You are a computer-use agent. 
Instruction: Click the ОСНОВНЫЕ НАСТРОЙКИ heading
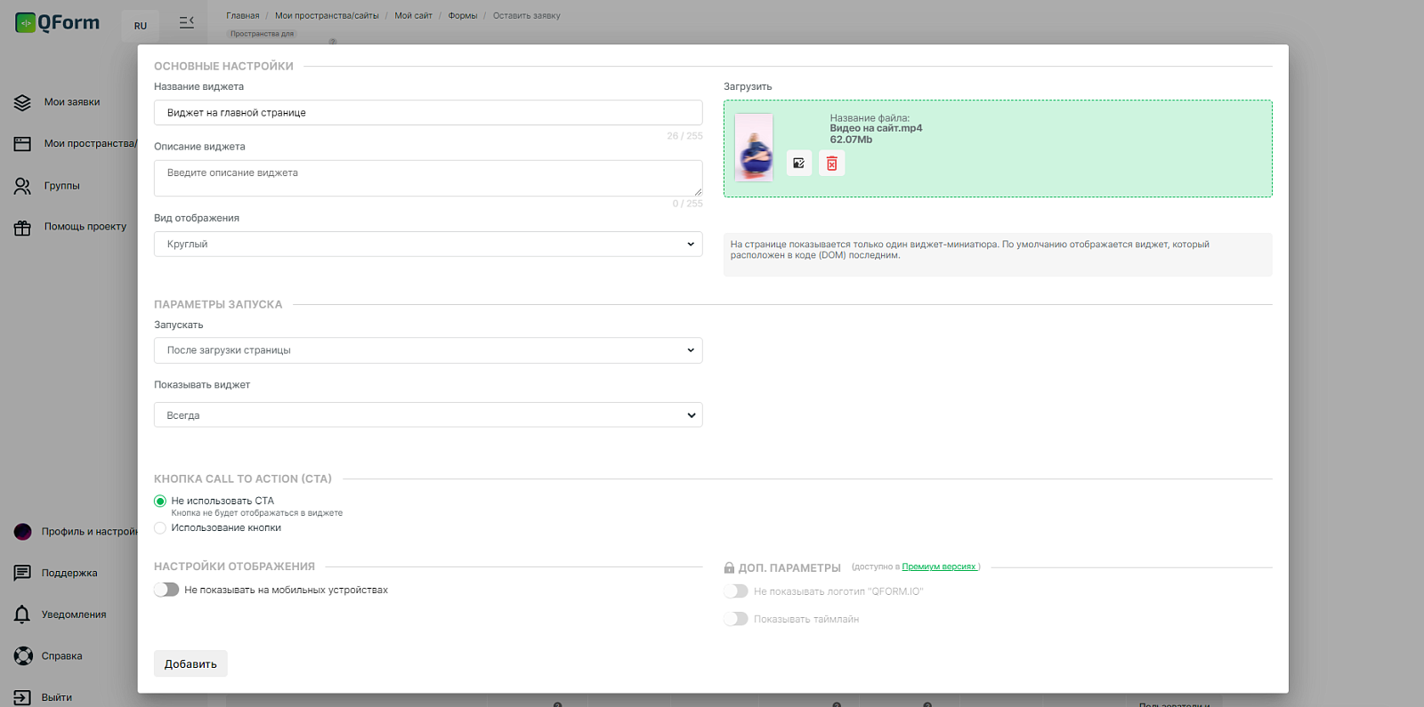[223, 67]
